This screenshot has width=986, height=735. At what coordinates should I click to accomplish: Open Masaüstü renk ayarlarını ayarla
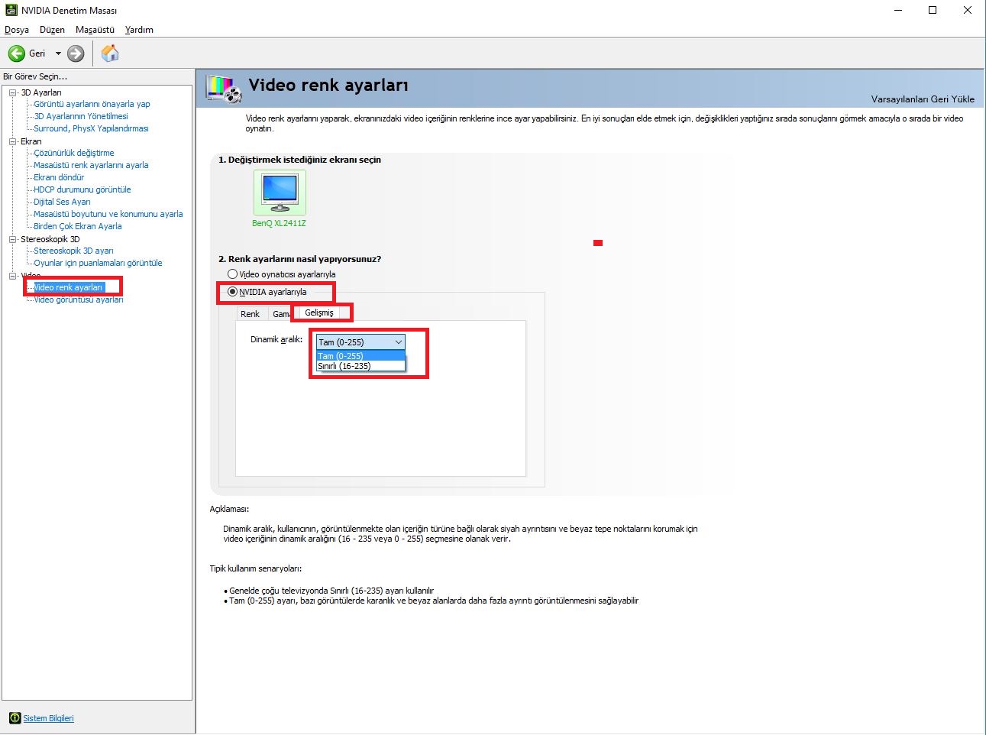pyautogui.click(x=91, y=165)
